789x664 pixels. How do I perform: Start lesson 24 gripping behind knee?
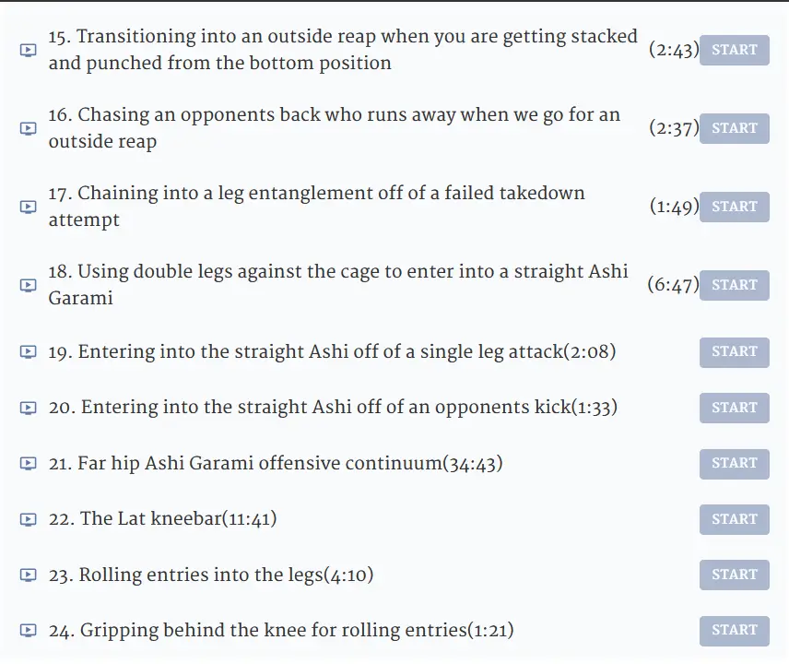[x=734, y=631]
